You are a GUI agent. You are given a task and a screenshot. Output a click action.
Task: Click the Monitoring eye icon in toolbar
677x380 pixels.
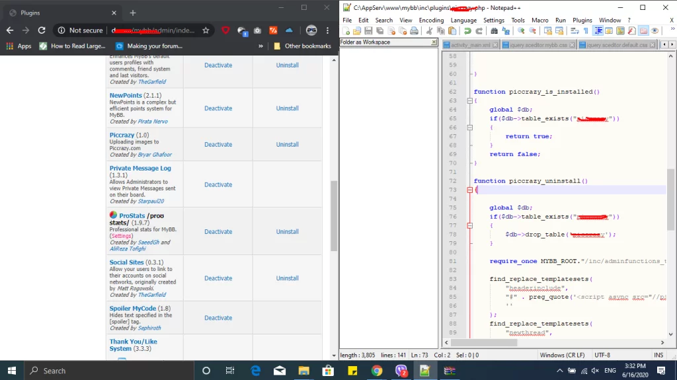(x=655, y=30)
